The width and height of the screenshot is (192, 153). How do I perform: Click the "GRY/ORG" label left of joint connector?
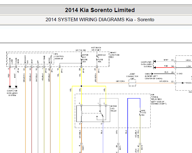pos(120,81)
